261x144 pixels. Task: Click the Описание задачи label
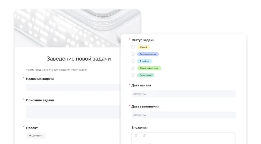(40, 100)
